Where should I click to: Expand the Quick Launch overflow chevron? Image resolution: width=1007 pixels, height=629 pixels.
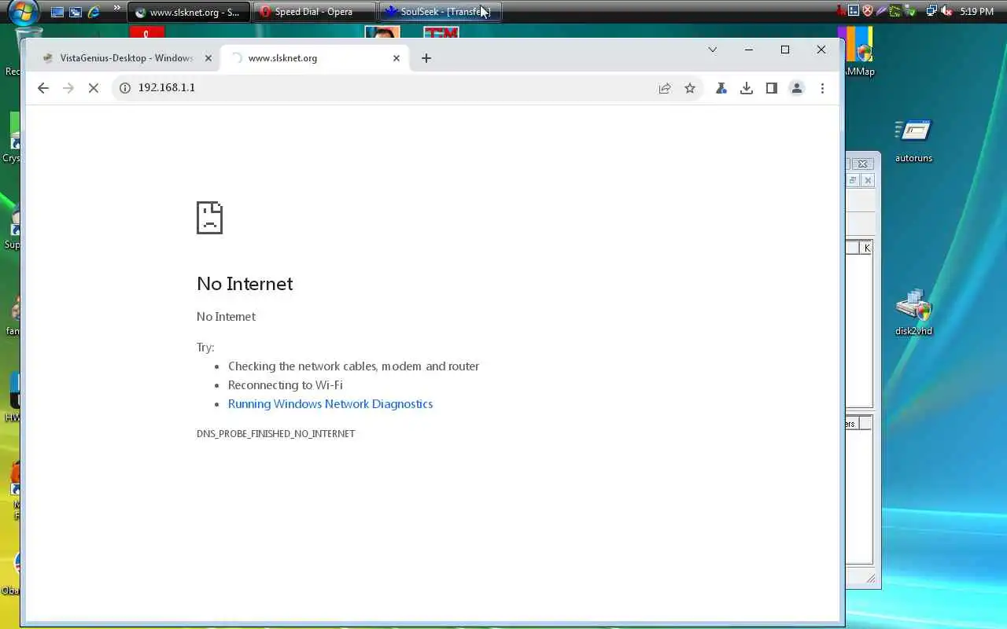117,9
